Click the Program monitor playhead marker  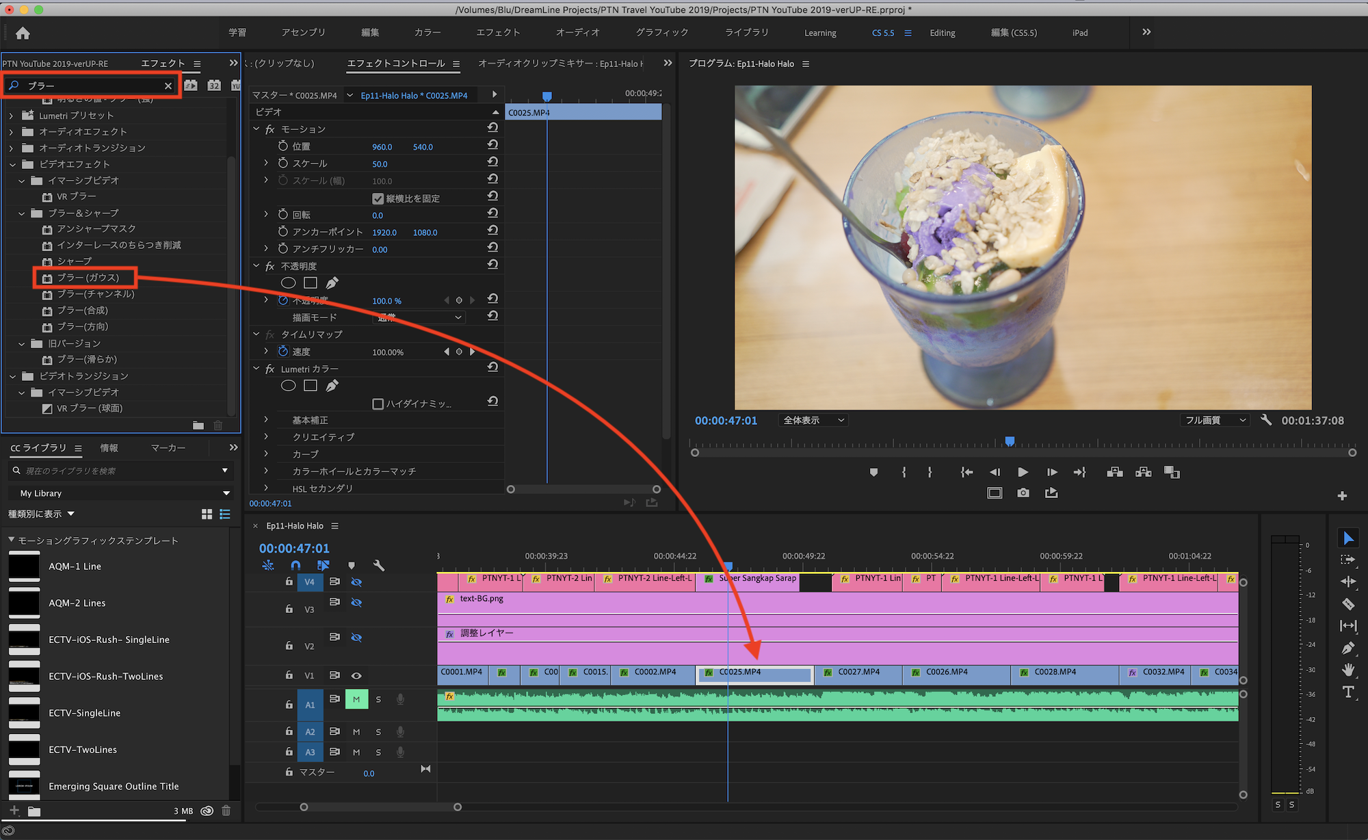tap(1010, 441)
